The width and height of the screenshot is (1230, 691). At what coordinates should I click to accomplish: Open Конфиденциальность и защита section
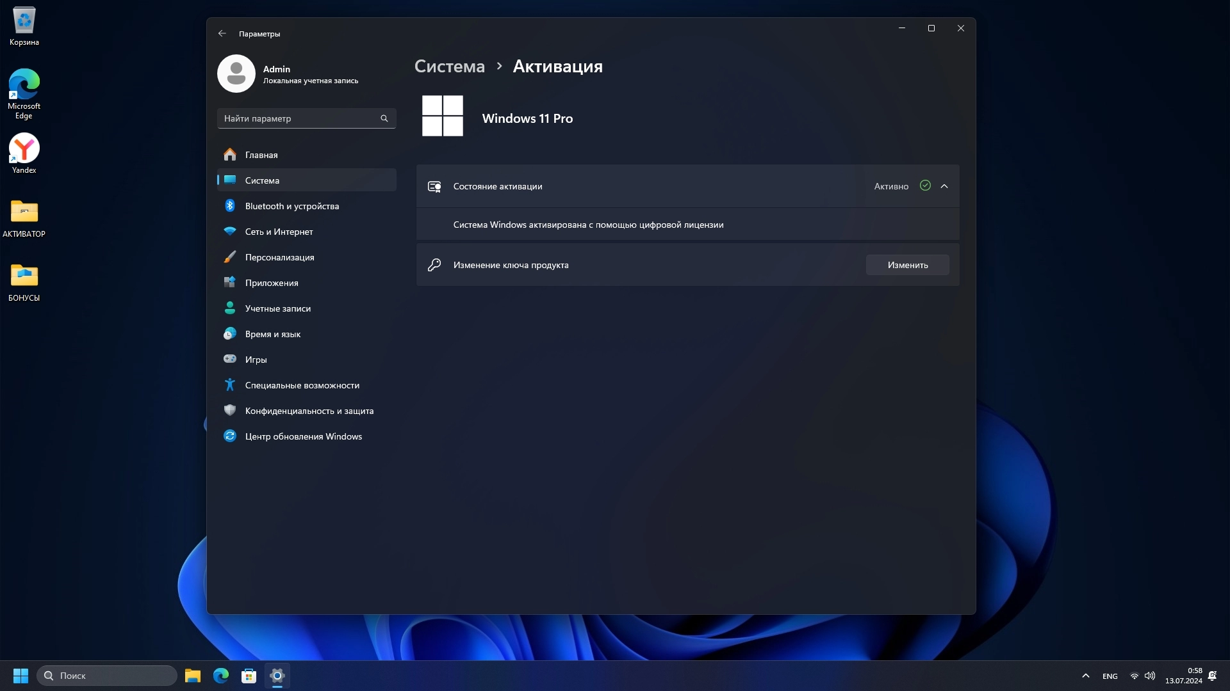[x=309, y=411]
